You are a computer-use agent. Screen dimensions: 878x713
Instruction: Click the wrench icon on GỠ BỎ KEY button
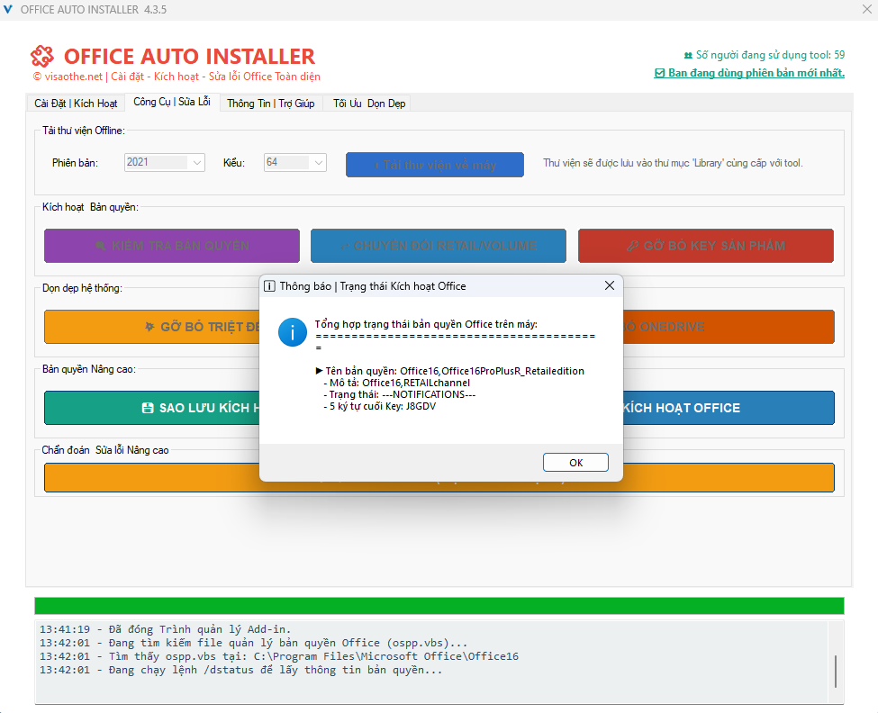pyautogui.click(x=633, y=246)
